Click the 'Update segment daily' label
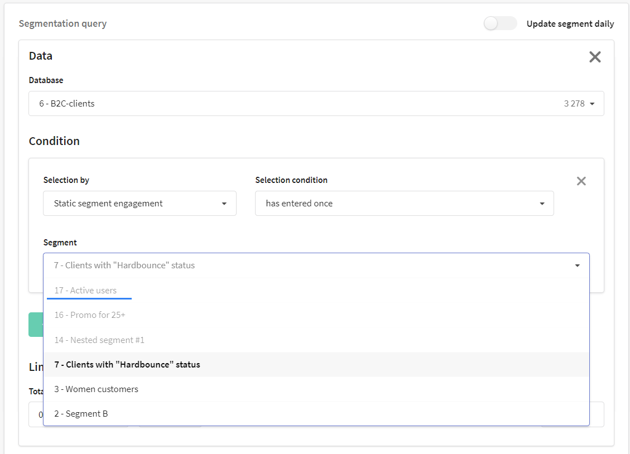Viewport: 630px width, 454px height. tap(570, 24)
